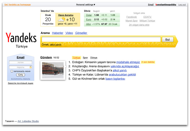Click the Dolar exchange rate link

[x=89, y=15]
